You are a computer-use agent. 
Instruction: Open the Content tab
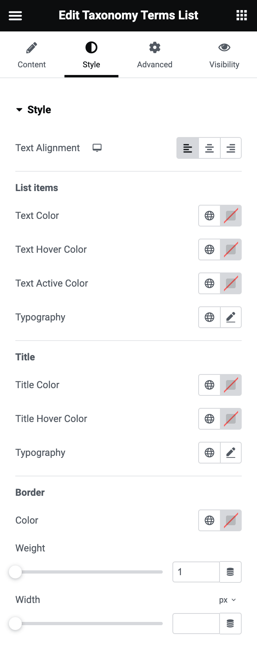[x=31, y=54]
